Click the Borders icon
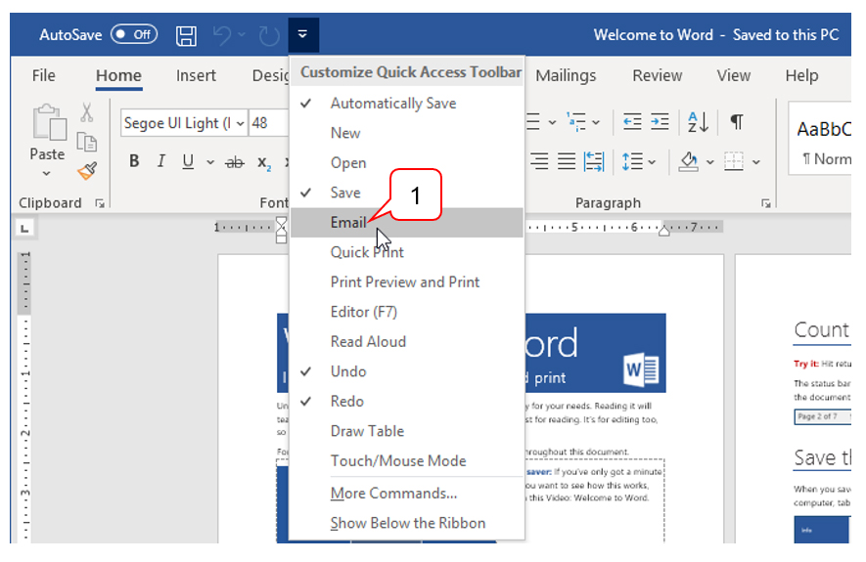This screenshot has height=562, width=866. (x=734, y=161)
